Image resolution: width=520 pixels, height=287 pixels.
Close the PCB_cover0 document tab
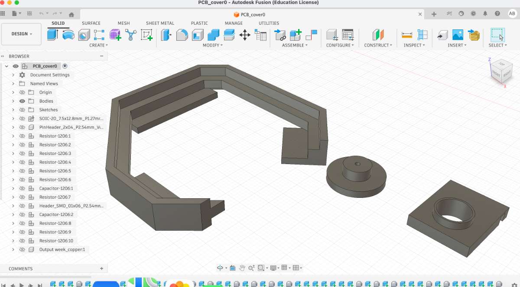[420, 14]
